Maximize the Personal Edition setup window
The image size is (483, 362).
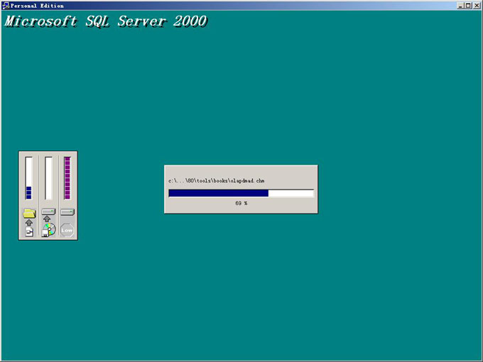pyautogui.click(x=468, y=6)
